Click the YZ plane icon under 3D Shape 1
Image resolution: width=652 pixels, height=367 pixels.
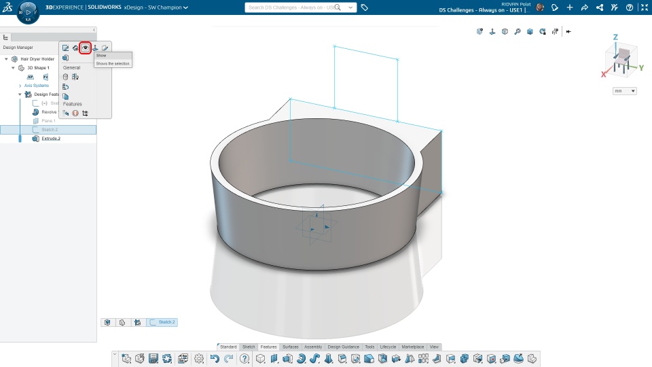[46, 77]
